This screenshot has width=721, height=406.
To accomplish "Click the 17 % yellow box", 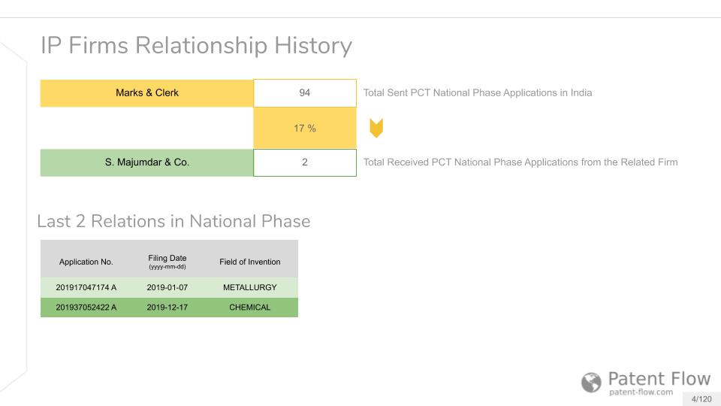I will (x=305, y=128).
